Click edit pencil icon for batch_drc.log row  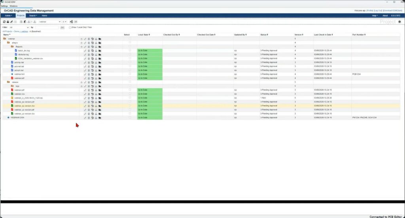coord(85,51)
